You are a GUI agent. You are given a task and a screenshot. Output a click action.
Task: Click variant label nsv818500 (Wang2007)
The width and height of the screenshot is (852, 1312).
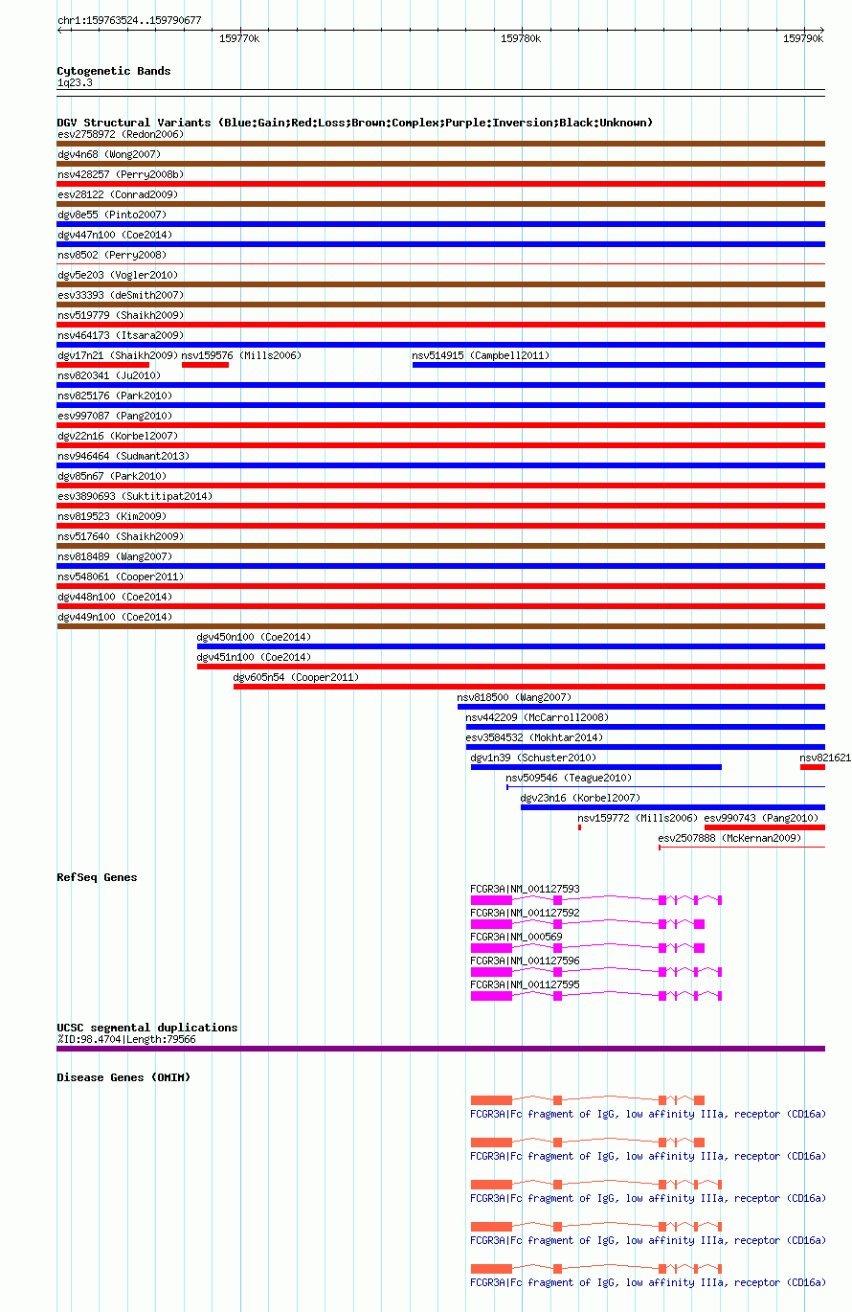515,697
